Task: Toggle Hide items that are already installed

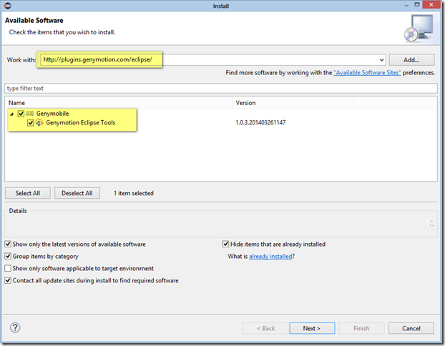Action: [225, 244]
